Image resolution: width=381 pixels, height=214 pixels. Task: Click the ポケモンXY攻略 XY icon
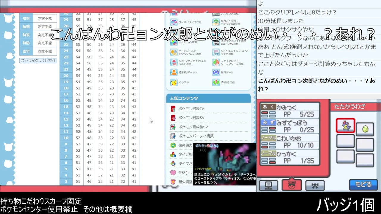(174, 43)
